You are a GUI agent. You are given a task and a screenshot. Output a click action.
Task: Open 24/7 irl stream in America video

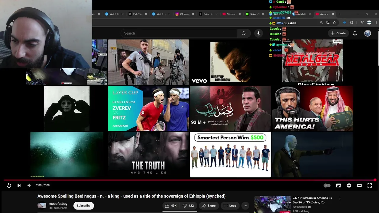coord(312,200)
